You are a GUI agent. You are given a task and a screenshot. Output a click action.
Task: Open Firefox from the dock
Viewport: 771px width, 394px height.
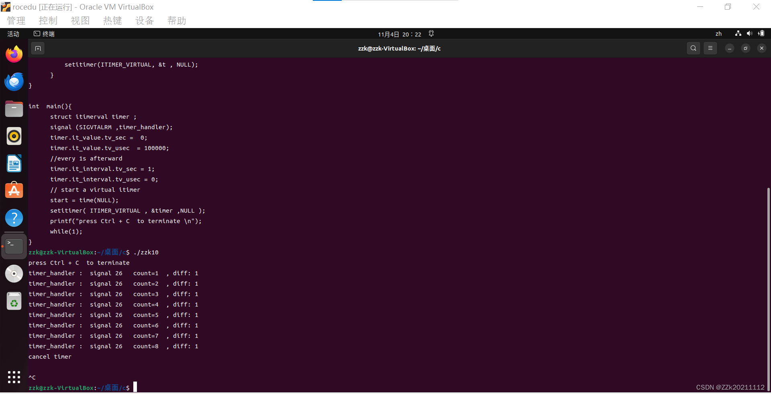(x=14, y=54)
